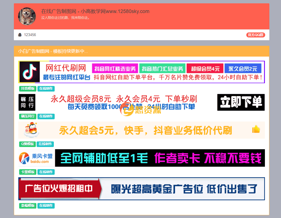Click the penguin mascot on 永久超会5元 banner
Image resolution: width=281 pixels, height=218 pixels.
pyautogui.click(x=31, y=130)
